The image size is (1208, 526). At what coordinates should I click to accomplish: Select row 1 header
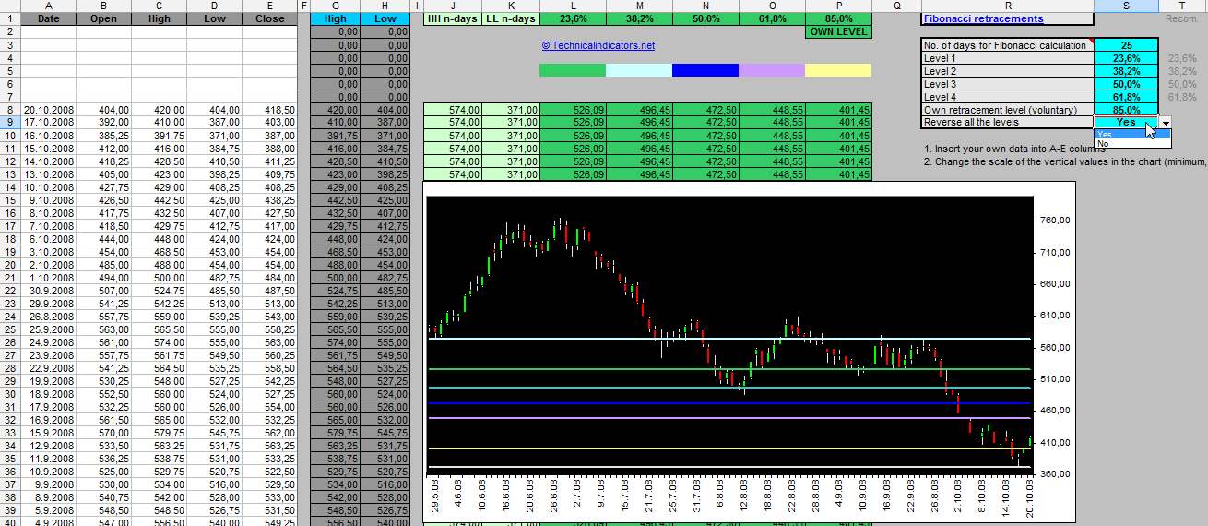9,18
